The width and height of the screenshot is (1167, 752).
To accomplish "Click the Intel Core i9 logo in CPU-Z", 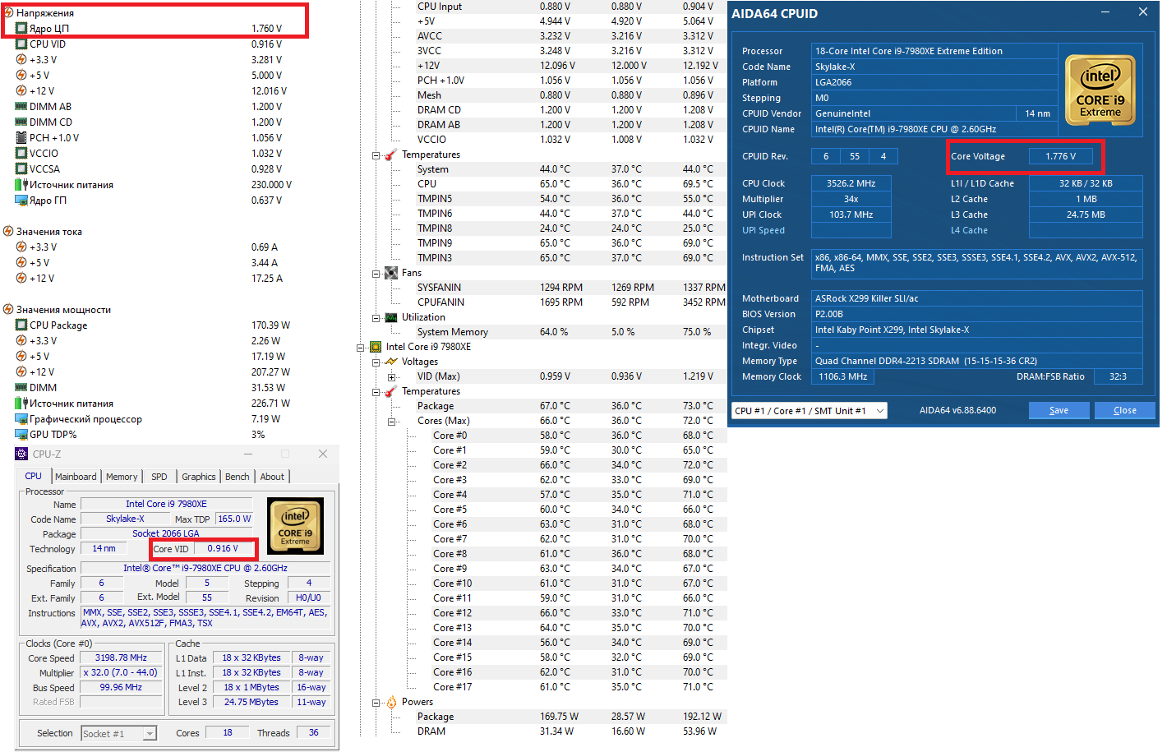I will (295, 526).
